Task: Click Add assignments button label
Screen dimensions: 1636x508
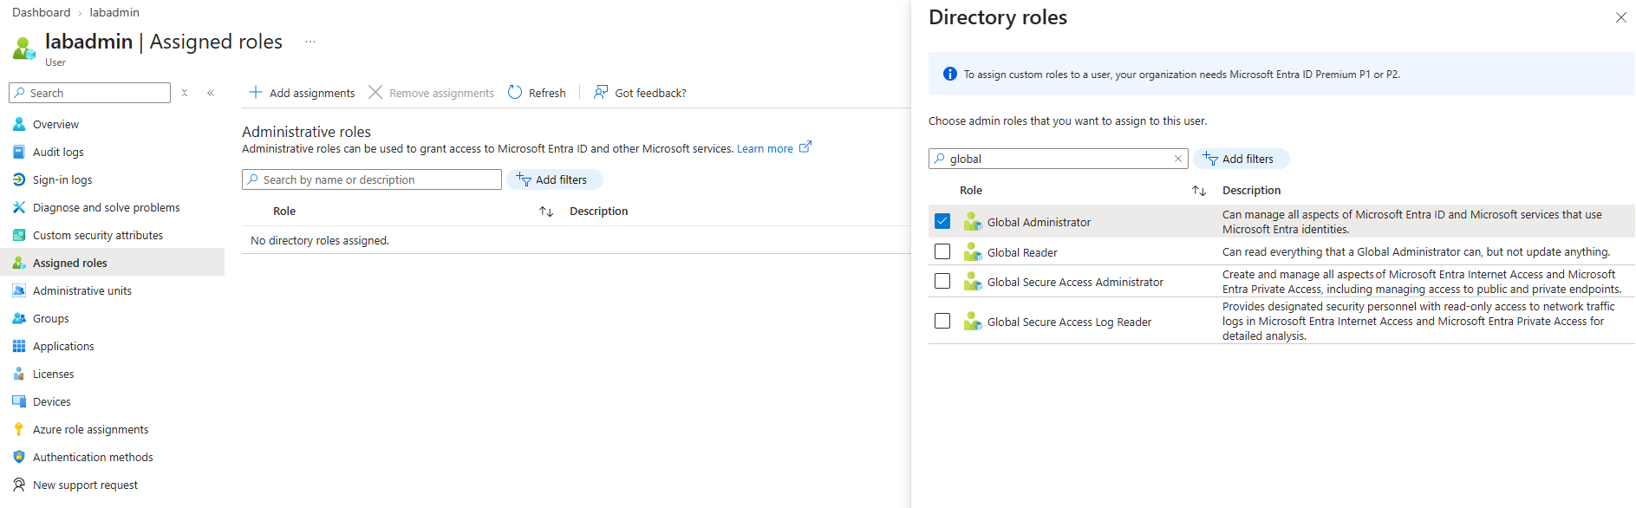Action: (x=312, y=93)
